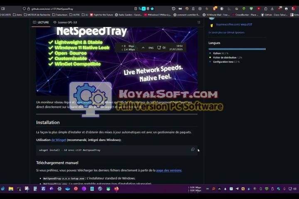Click the site security padlock icon
Image resolution: width=299 pixels, height=199 pixels.
(28, 9)
